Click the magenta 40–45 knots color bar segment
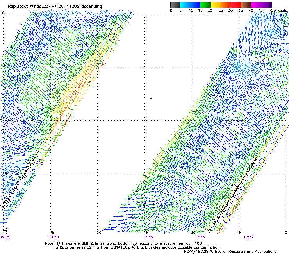 click(x=256, y=5)
